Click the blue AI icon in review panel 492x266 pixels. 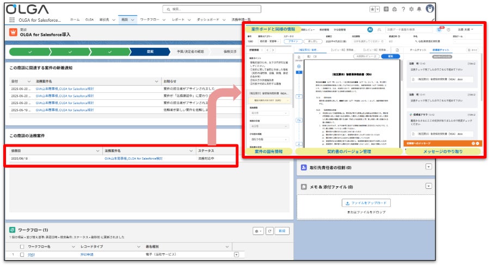coord(370,29)
